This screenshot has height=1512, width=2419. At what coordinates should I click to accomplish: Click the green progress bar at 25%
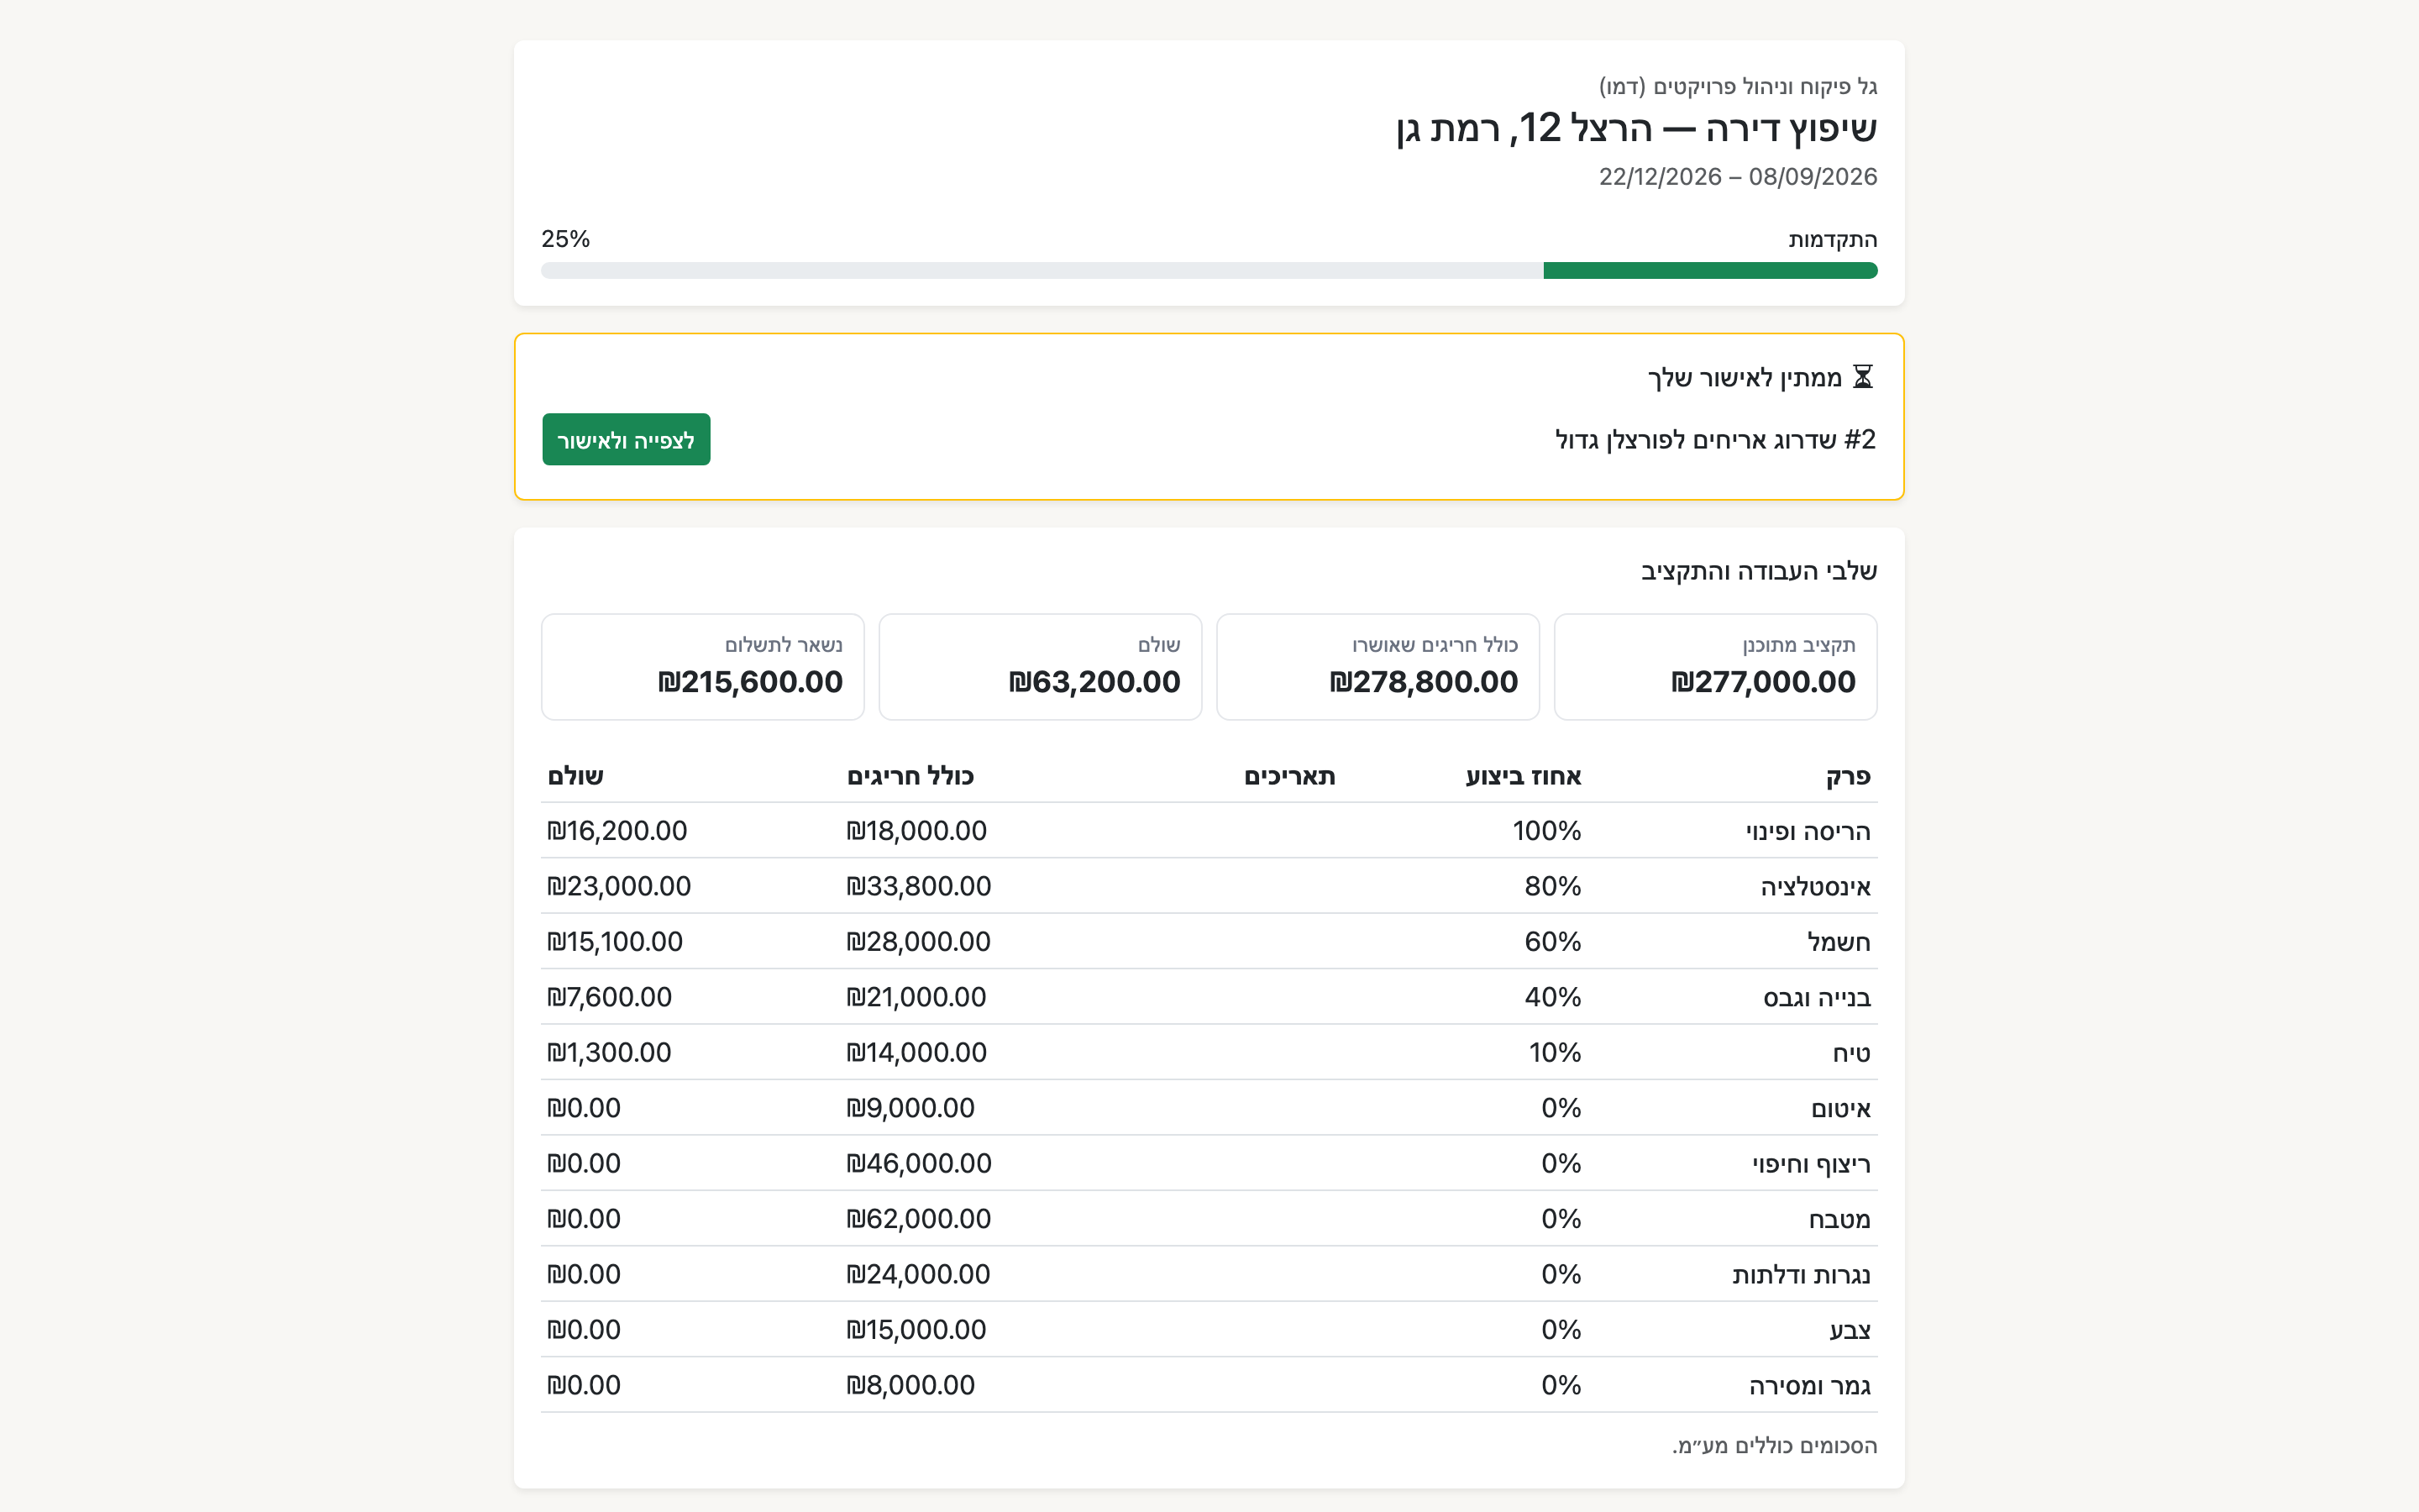coord(1709,270)
